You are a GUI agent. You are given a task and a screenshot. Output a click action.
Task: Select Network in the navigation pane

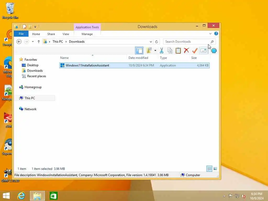pyautogui.click(x=30, y=109)
